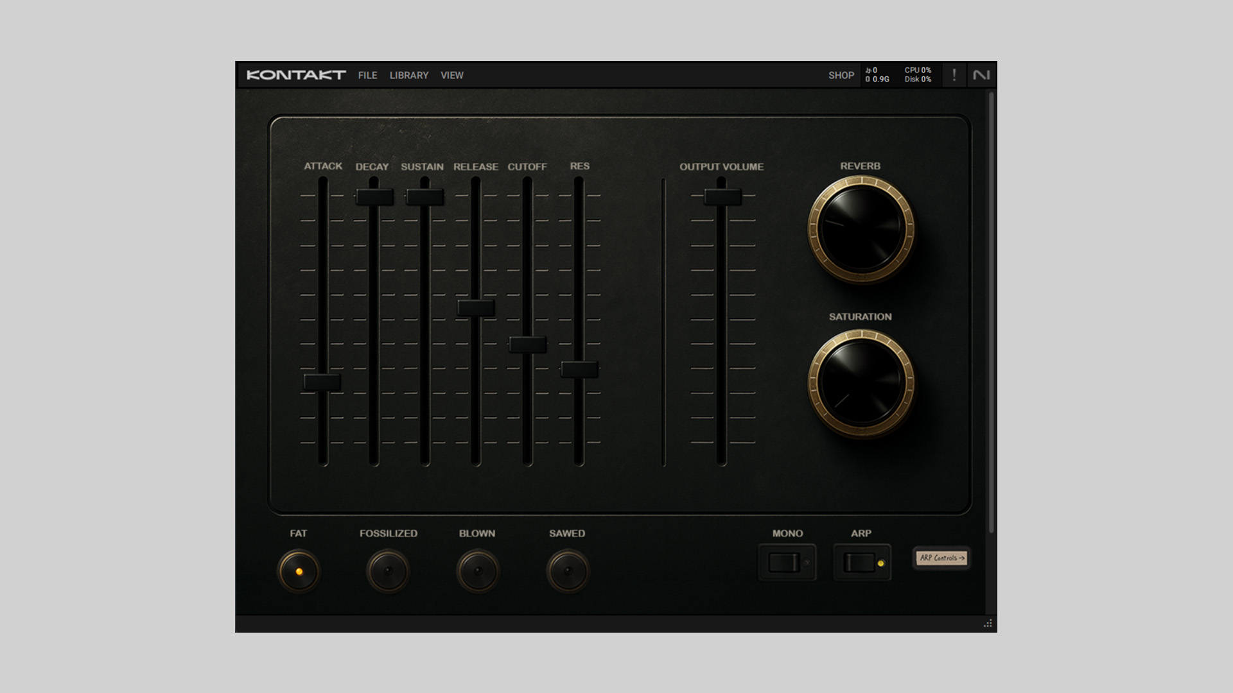Viewport: 1233px width, 693px height.
Task: Click the Reverb knob
Action: point(861,229)
